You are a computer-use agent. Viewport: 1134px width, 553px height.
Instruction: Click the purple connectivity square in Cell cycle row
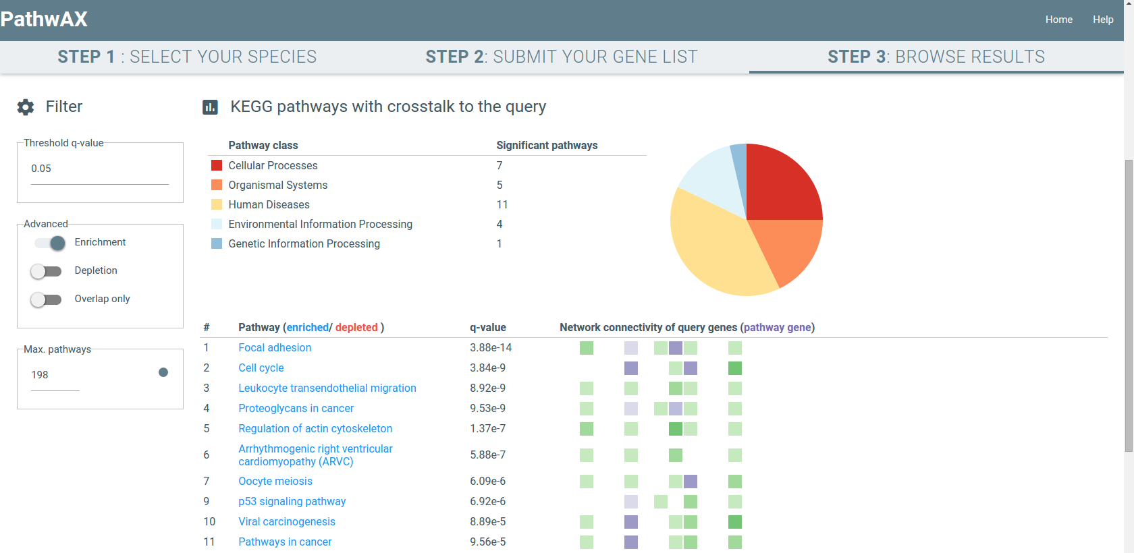coord(631,368)
